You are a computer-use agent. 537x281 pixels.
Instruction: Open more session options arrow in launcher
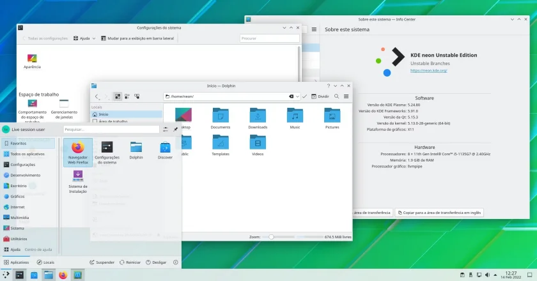click(x=175, y=262)
